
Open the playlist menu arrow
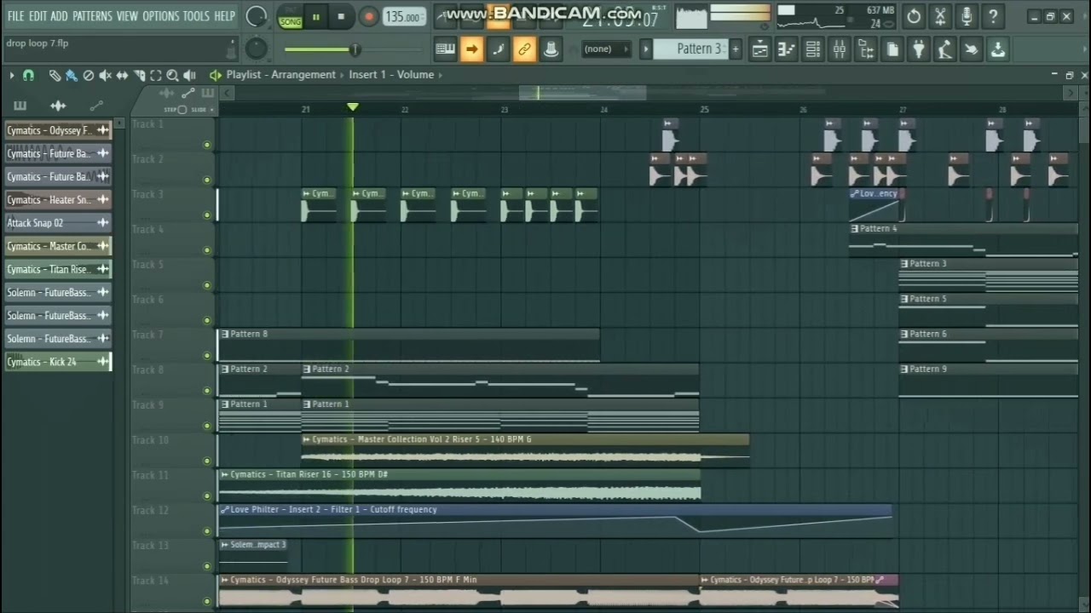point(12,75)
